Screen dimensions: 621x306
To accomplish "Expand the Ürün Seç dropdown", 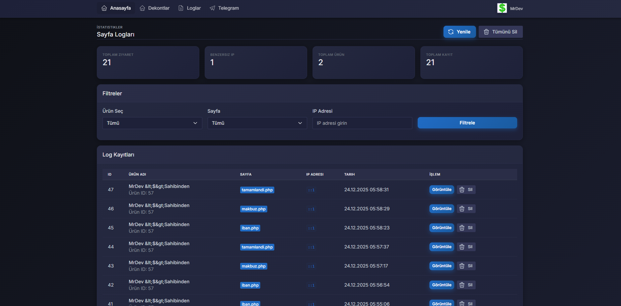I will [152, 123].
